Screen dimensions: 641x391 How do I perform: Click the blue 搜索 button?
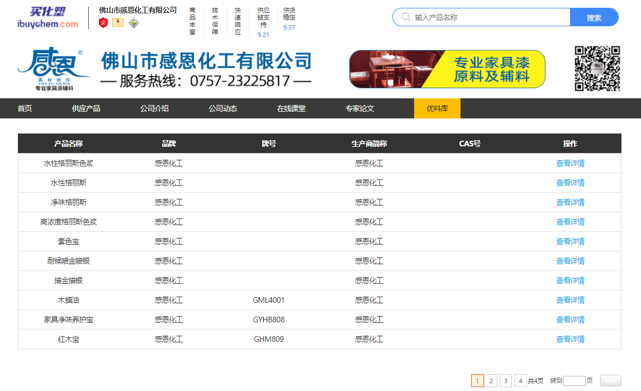coord(594,17)
